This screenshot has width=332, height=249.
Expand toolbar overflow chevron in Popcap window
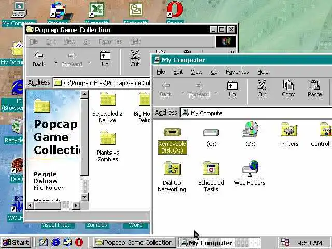pos(232,52)
